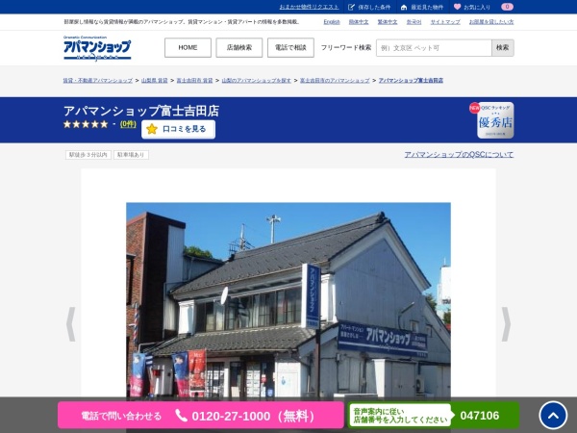577x433 pixels.
Task: Click 口コミを見る reviews button
Action: click(179, 129)
